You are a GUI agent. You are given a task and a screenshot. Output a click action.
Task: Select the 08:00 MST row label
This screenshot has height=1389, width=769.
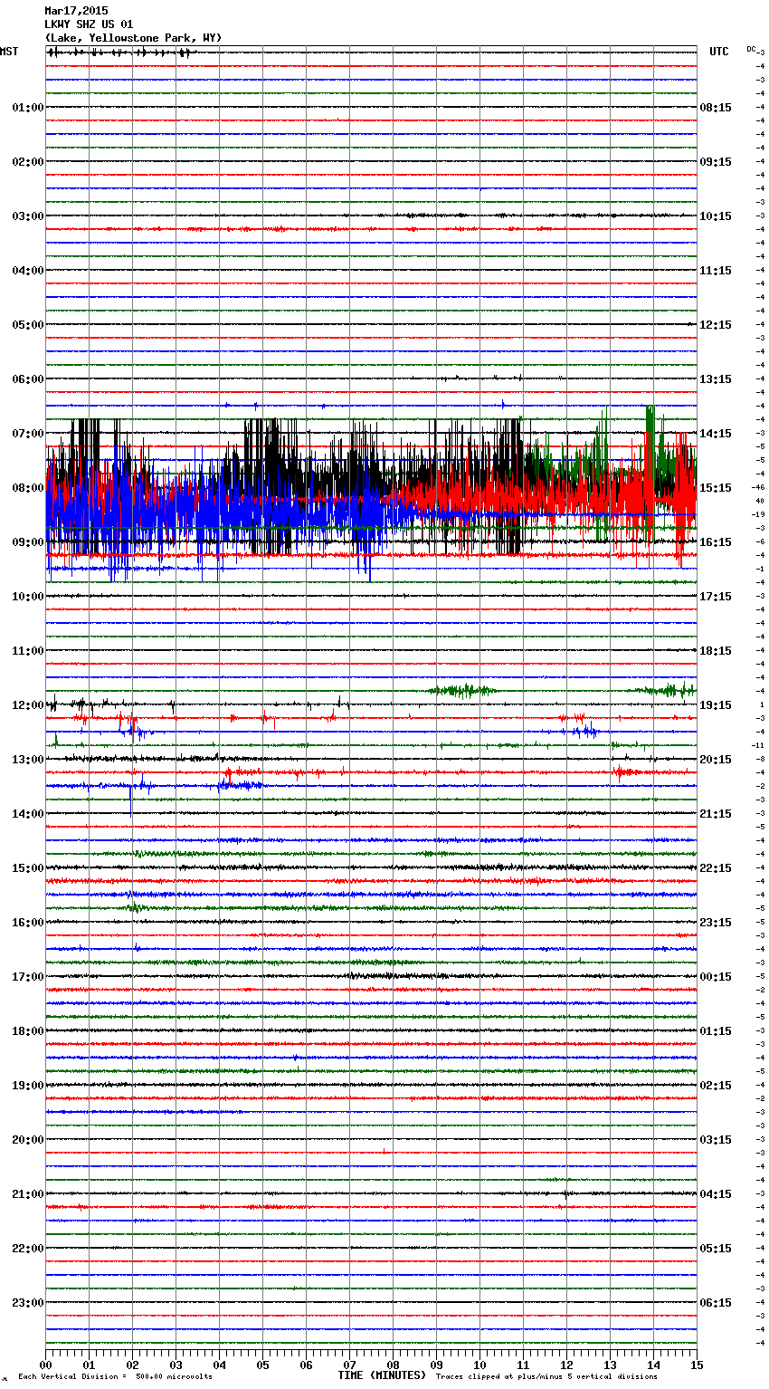click(x=27, y=488)
